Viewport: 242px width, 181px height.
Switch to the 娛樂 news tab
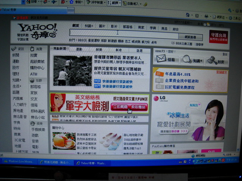click(99, 50)
